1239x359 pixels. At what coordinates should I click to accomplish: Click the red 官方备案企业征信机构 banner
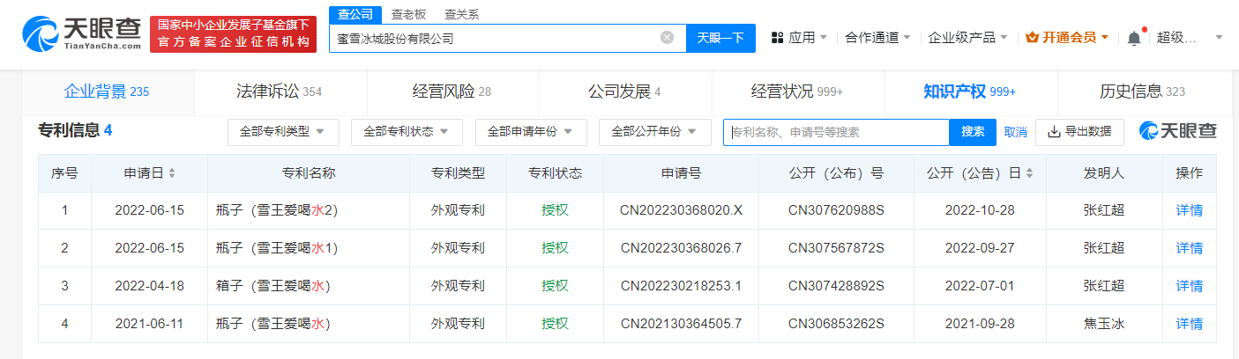[233, 34]
